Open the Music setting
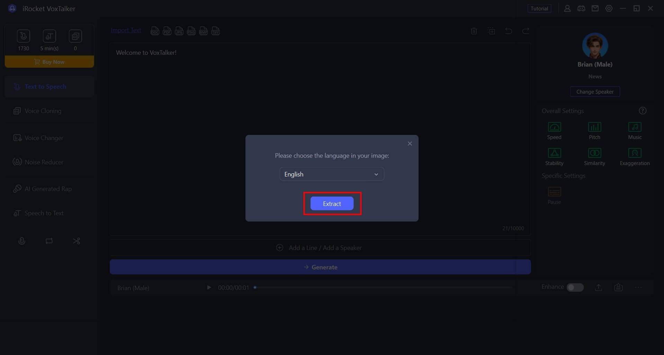 [x=635, y=131]
